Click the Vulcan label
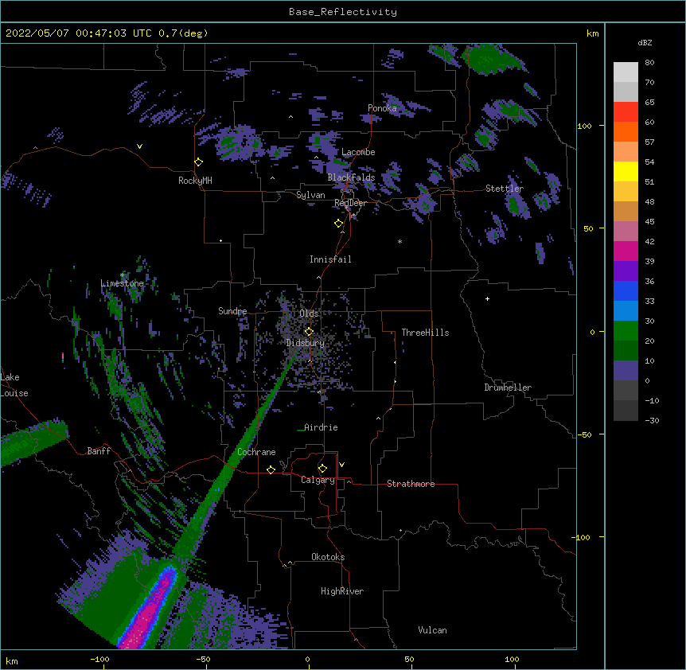The image size is (686, 670). pyautogui.click(x=432, y=630)
